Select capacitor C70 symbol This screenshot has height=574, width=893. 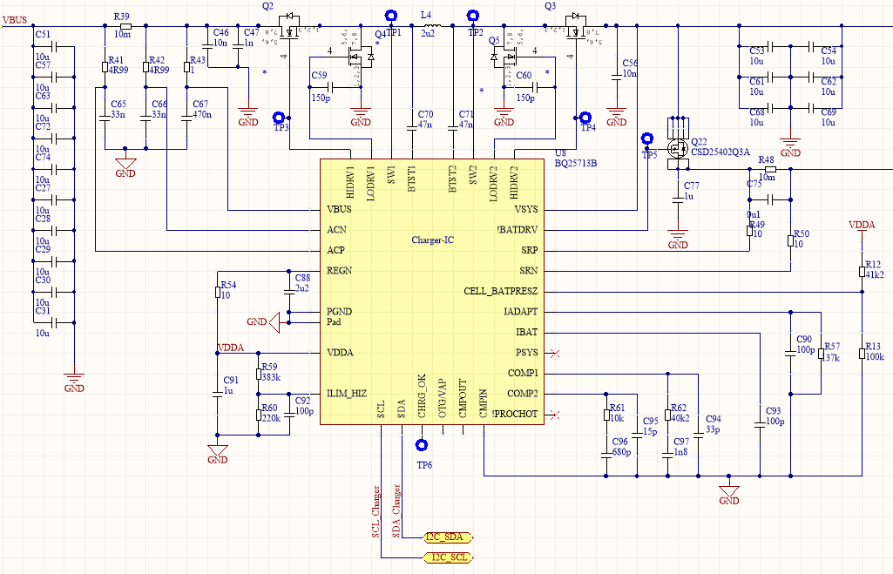pos(412,128)
